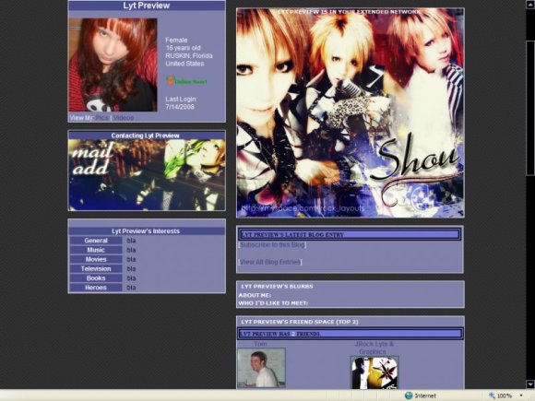The width and height of the screenshot is (535, 401).
Task: Click Who I'd Like To Meet heading
Action: [x=273, y=302]
